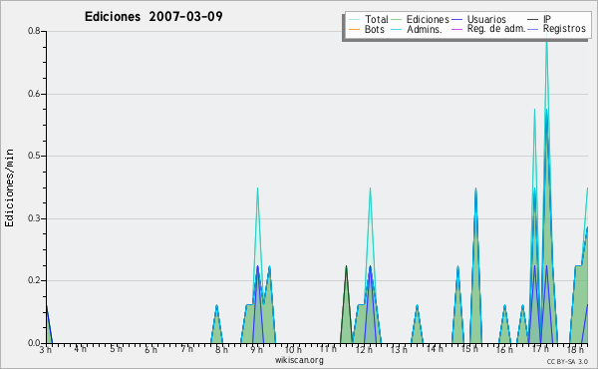Click the 13 h x-axis label

coord(399,349)
